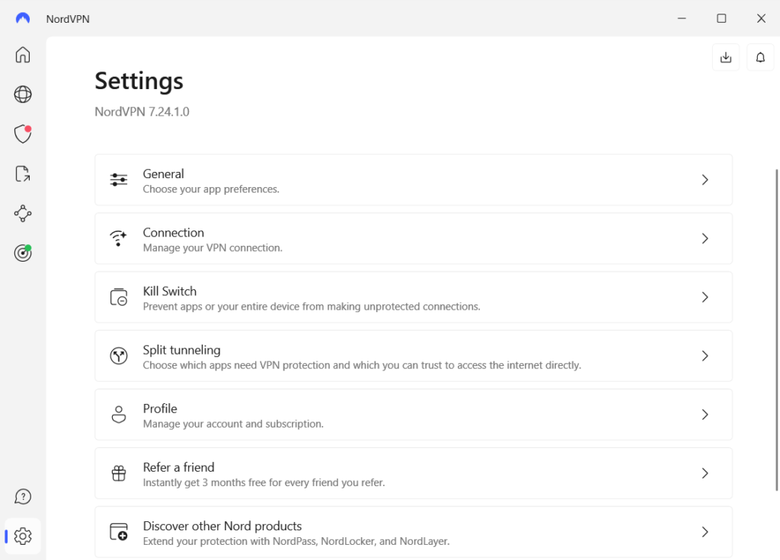
Task: Click the settings vertical scrollbar
Action: click(x=776, y=330)
